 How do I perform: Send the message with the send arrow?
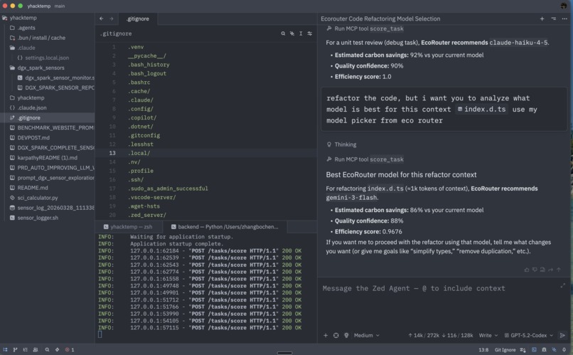[x=562, y=335]
